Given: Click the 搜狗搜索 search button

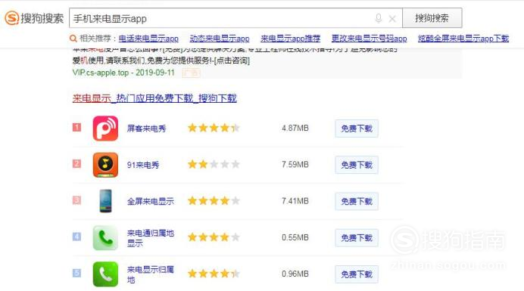Looking at the screenshot, I should 432,18.
